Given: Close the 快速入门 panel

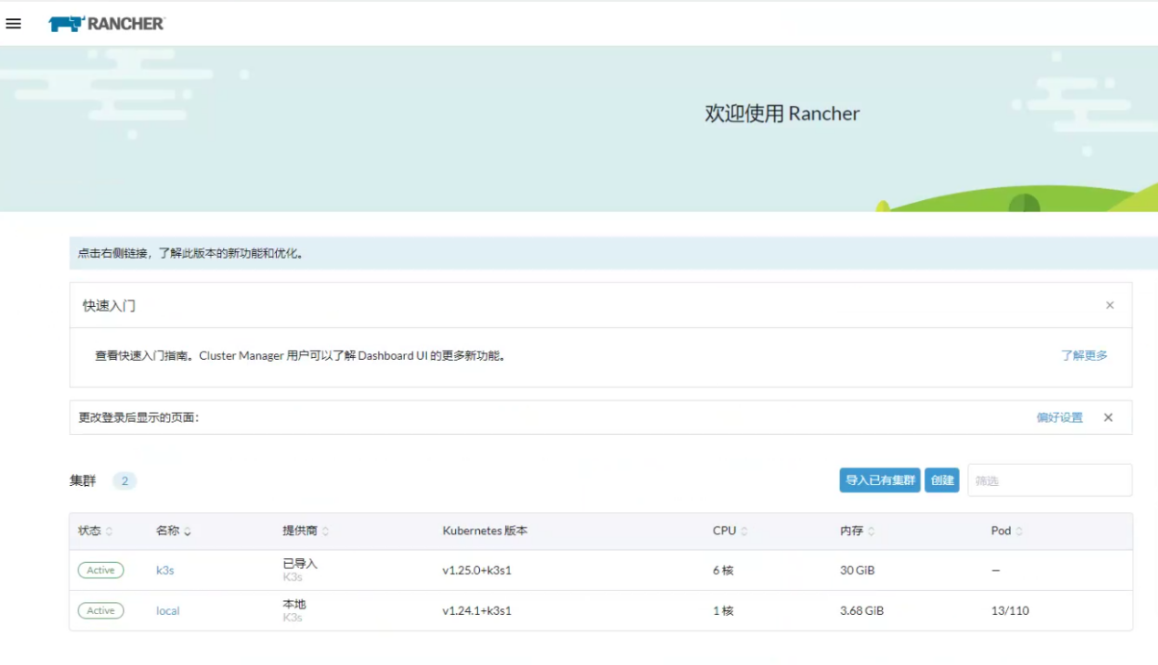Looking at the screenshot, I should point(1110,305).
